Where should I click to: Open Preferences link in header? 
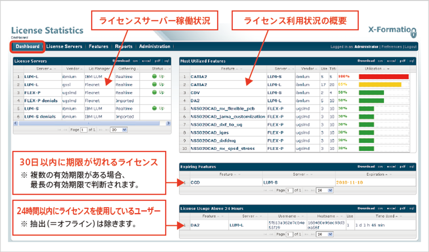(391, 47)
